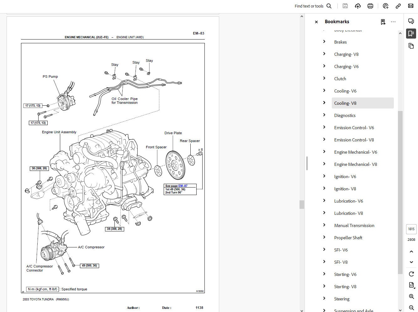Open the Bookmarks panel options menu (three dots)
The height and width of the screenshot is (312, 418).
(393, 22)
